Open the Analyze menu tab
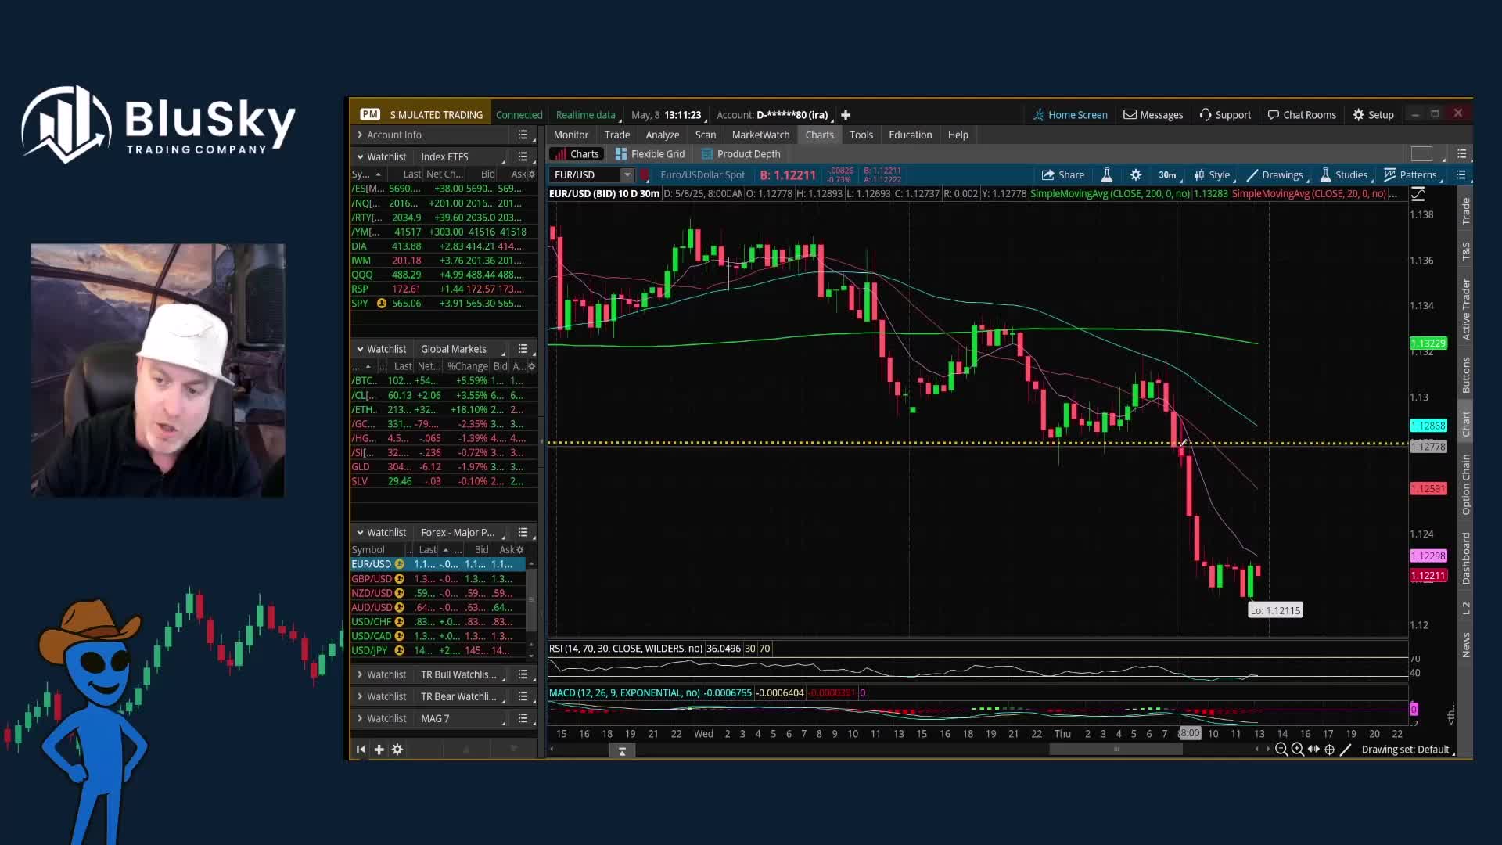Screen dimensions: 1502x845 662,135
